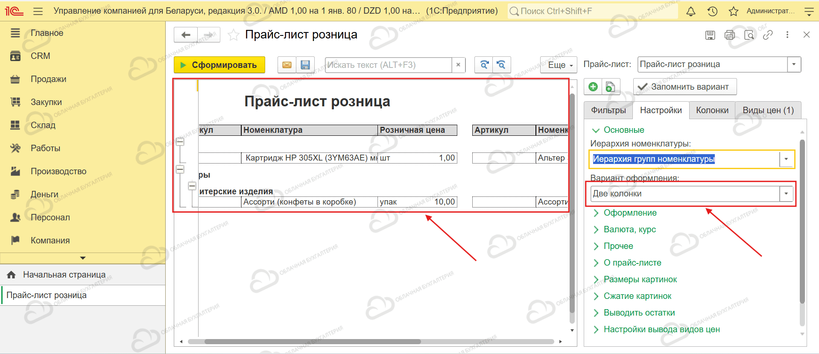Go back with the left arrow

[x=186, y=35]
